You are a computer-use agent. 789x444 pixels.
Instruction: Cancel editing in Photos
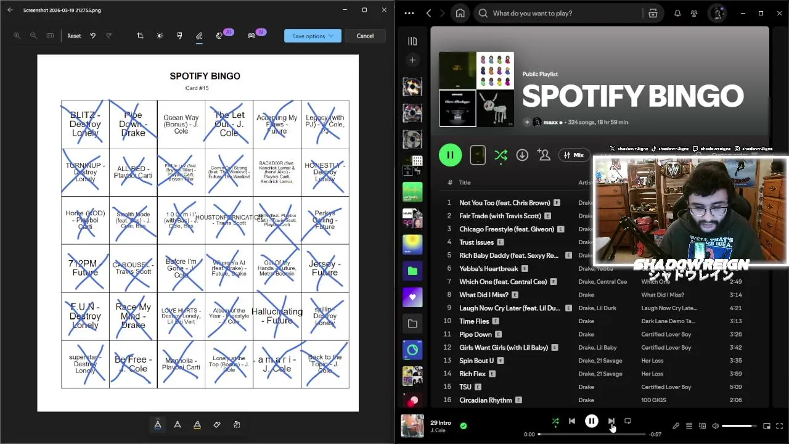365,36
